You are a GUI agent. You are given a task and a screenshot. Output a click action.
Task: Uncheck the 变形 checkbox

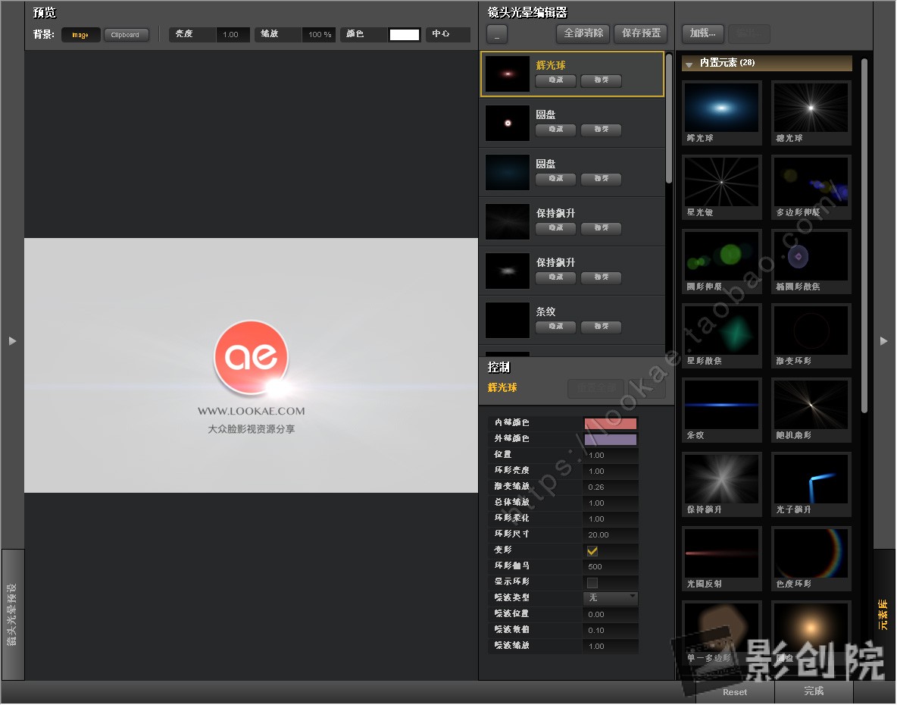click(x=592, y=551)
